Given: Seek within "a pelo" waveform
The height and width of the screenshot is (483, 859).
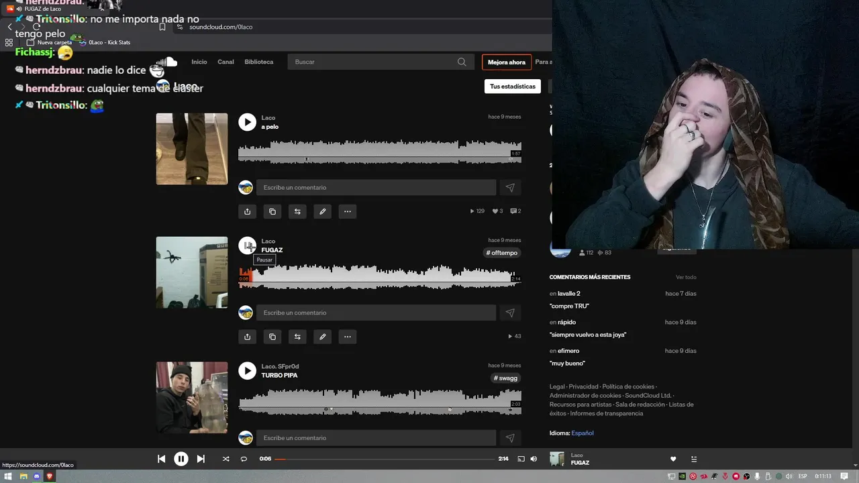Looking at the screenshot, I should coord(380,152).
